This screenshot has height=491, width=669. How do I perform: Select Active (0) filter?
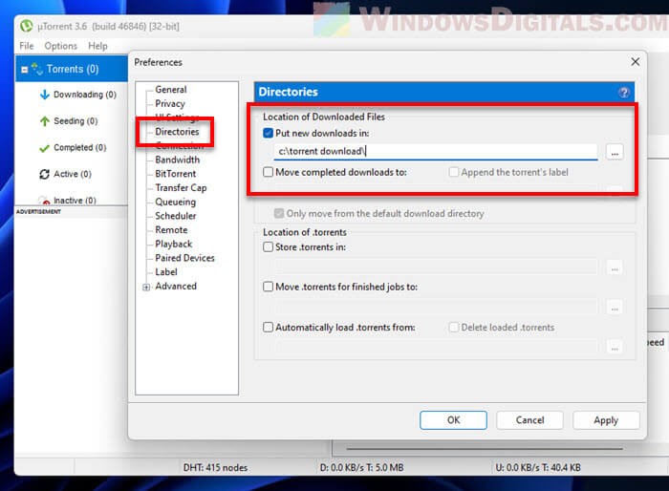point(72,174)
